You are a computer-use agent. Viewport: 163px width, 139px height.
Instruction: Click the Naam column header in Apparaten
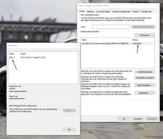(x=14, y=54)
